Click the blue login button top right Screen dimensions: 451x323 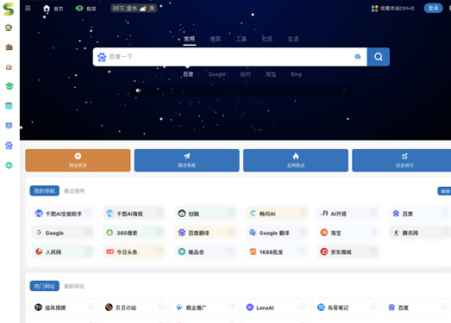[x=433, y=8]
